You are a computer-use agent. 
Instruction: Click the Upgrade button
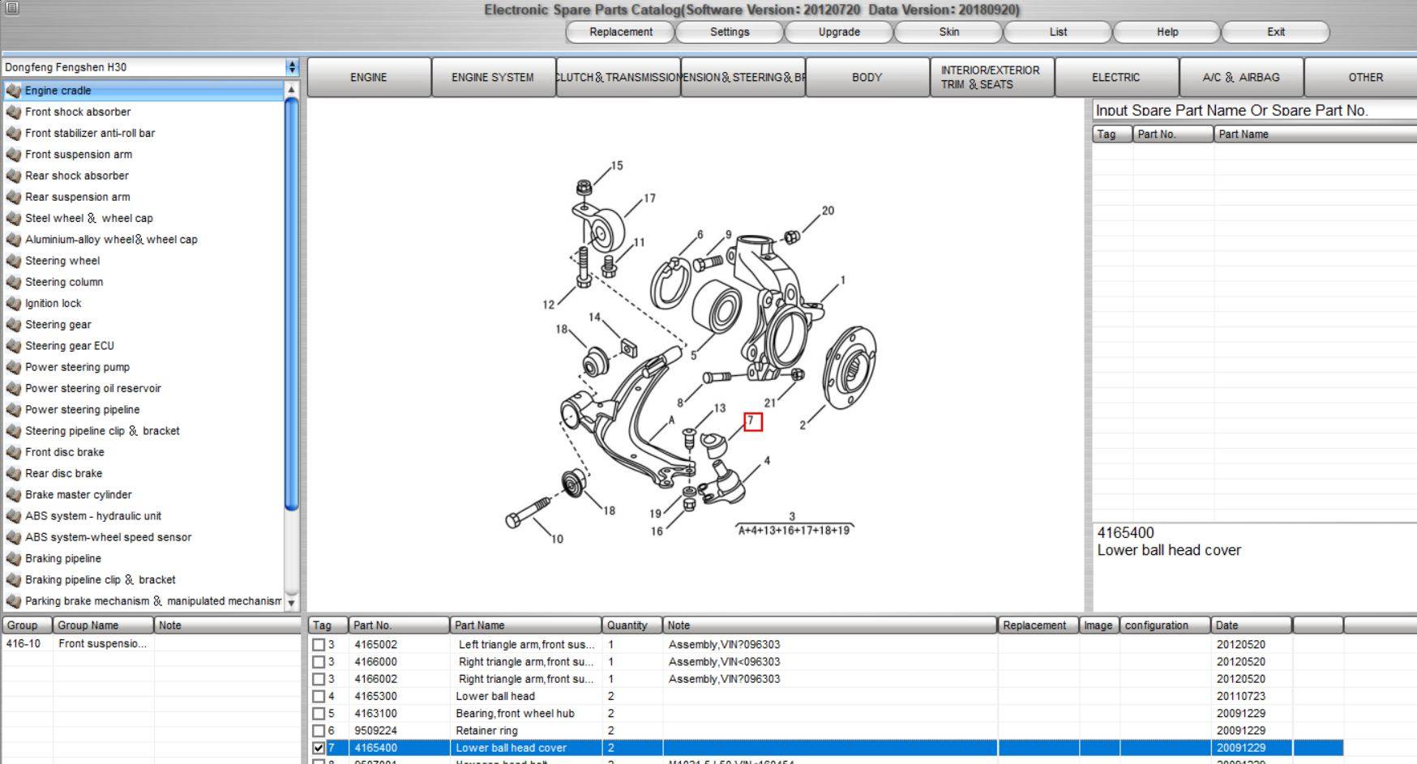pos(839,32)
